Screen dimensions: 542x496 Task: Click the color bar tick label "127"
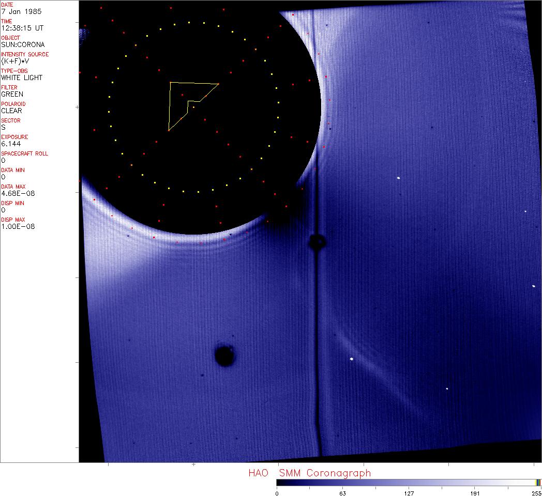tap(409, 493)
